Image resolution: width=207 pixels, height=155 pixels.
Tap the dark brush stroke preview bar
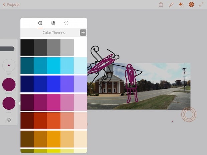[7, 49]
